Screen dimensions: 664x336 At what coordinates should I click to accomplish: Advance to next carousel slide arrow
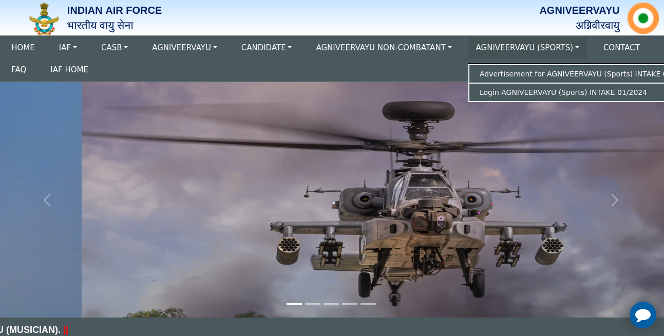(614, 200)
